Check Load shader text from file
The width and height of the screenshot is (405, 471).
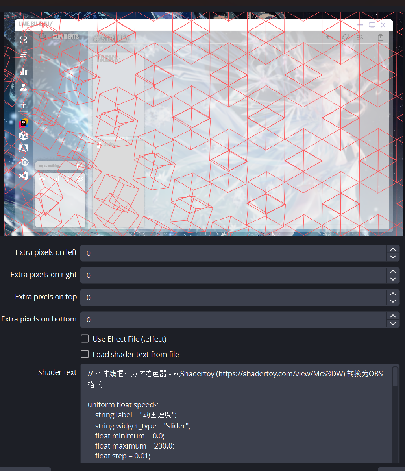point(84,354)
